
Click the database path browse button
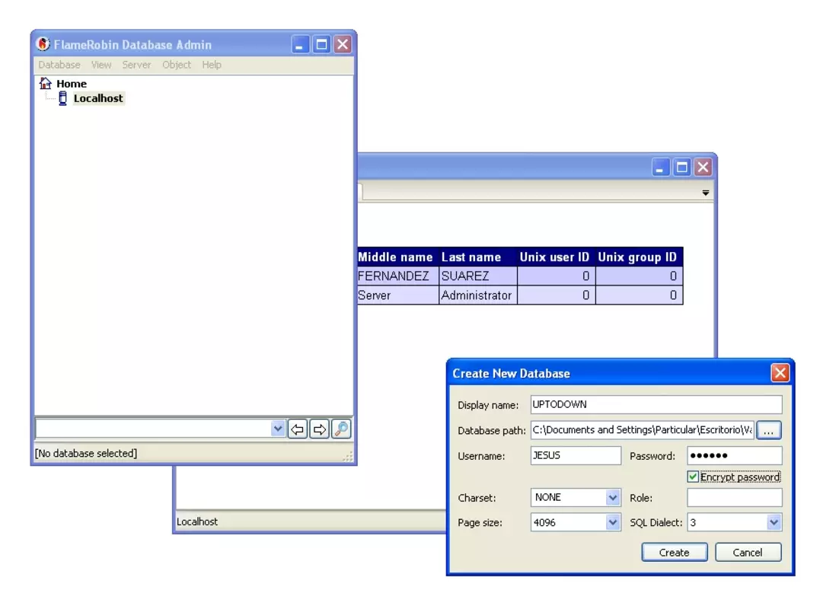(768, 430)
